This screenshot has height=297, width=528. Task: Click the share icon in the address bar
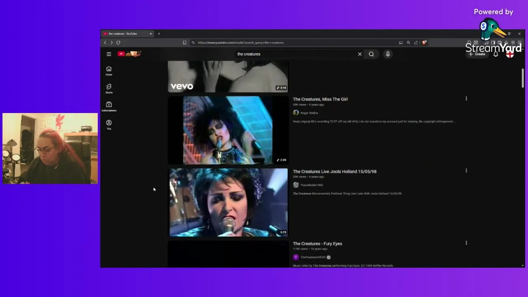(416, 42)
